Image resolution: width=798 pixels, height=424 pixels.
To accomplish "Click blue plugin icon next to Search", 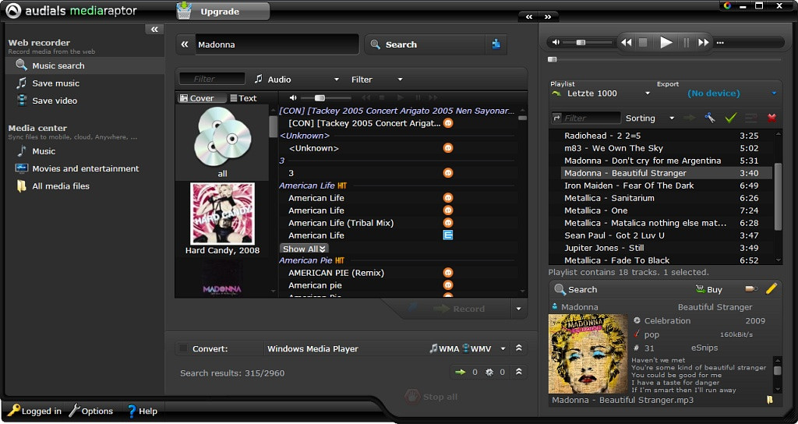I will click(496, 44).
